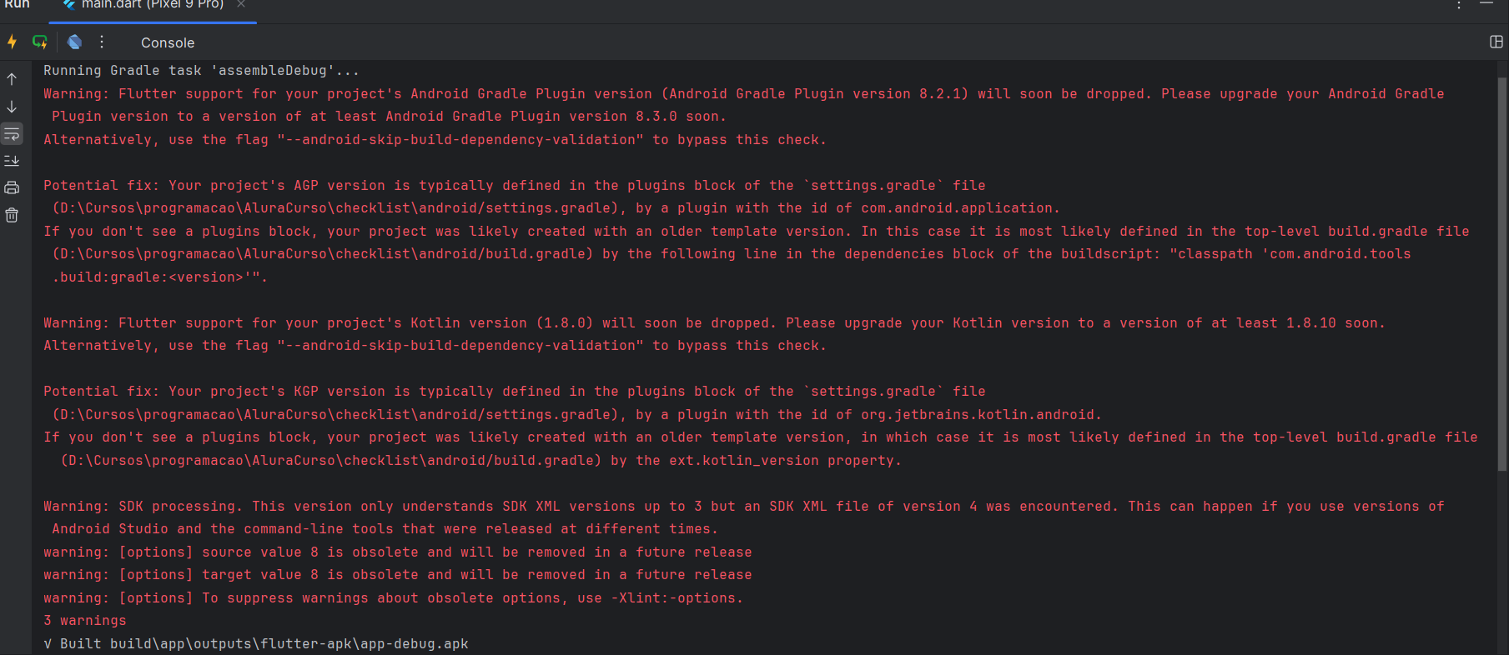Open the console layout settings icon
1509x655 pixels.
point(1496,42)
